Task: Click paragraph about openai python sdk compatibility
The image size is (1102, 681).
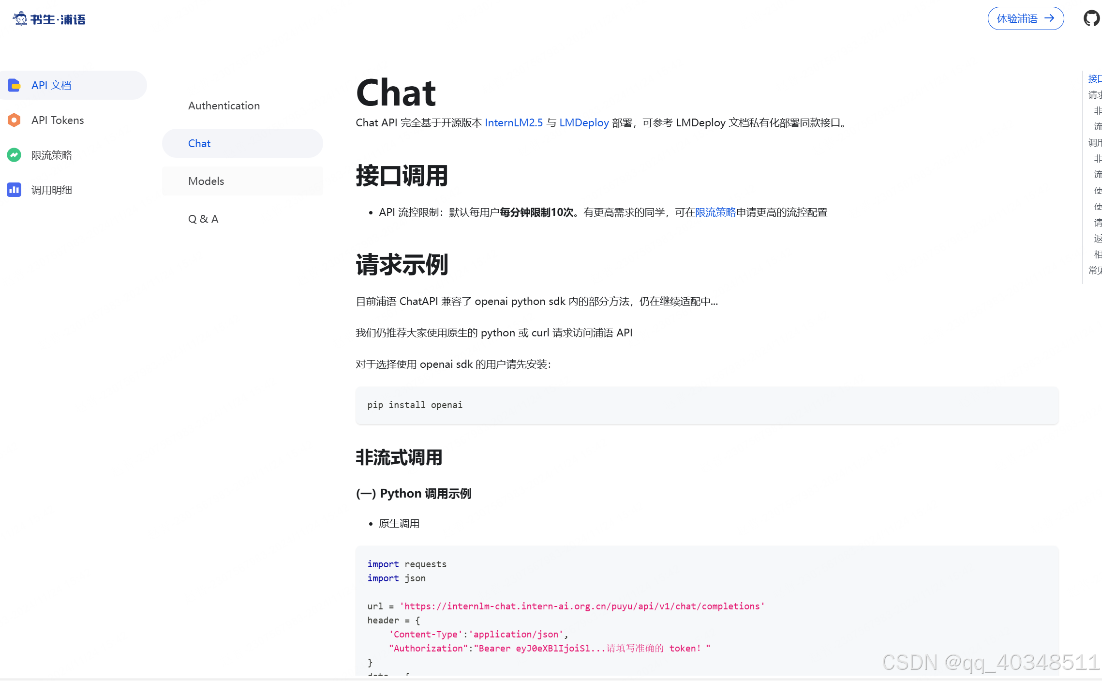Action: (x=537, y=302)
